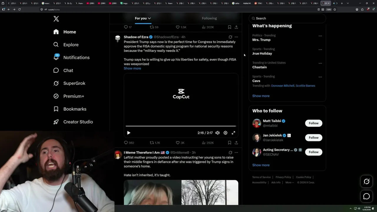The width and height of the screenshot is (377, 212).
Task: Enter video fullscreen mode
Action: pyautogui.click(x=233, y=133)
